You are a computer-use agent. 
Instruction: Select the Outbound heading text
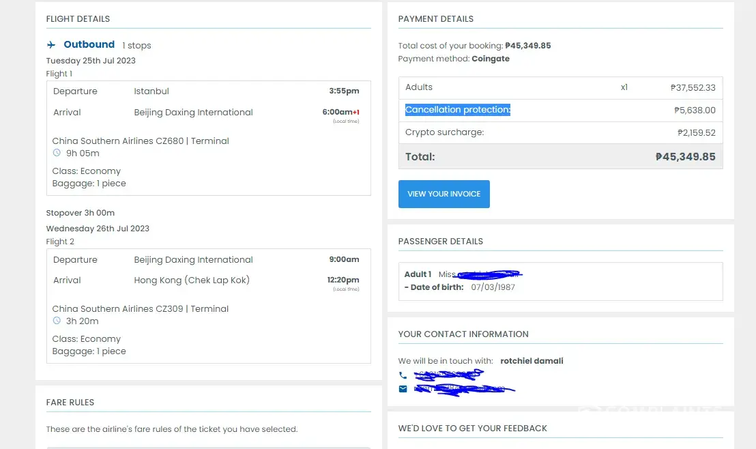pos(89,44)
